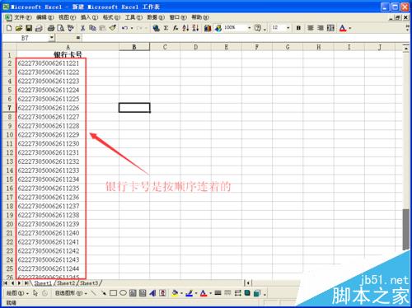Open the Name Box dropdown arrow
Screen dimensions: 412x308
(x=52, y=38)
